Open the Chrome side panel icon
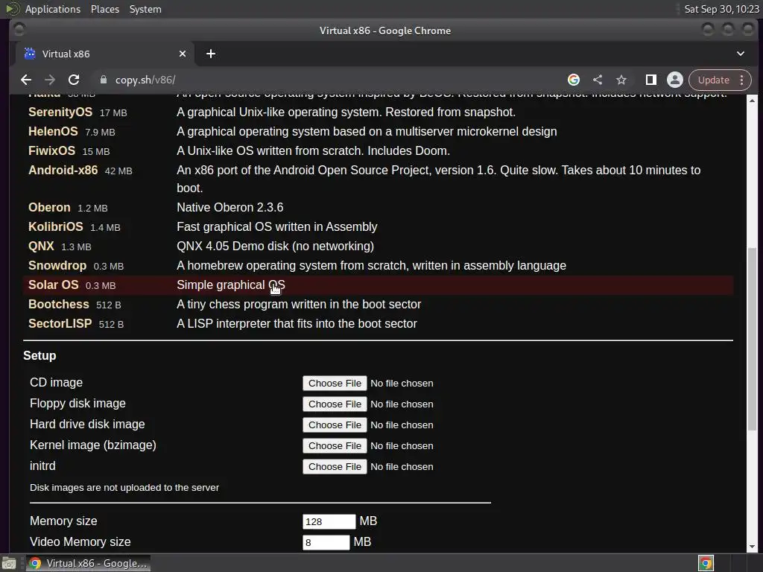This screenshot has height=572, width=763. click(x=651, y=80)
